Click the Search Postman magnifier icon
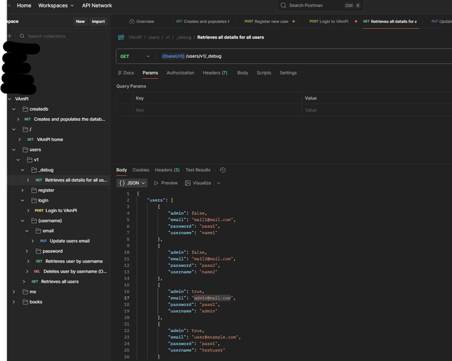The image size is (452, 361). (x=283, y=5)
